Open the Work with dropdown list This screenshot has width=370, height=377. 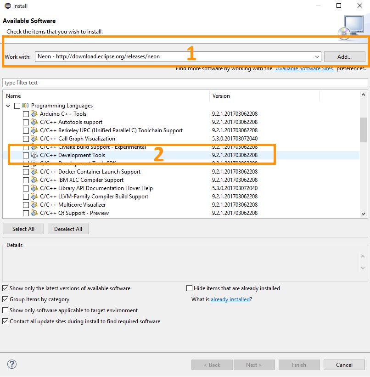click(318, 56)
